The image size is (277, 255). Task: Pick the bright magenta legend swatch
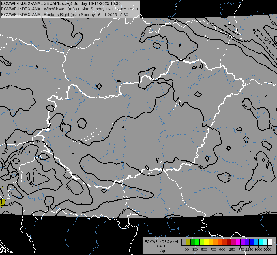pos(238,242)
